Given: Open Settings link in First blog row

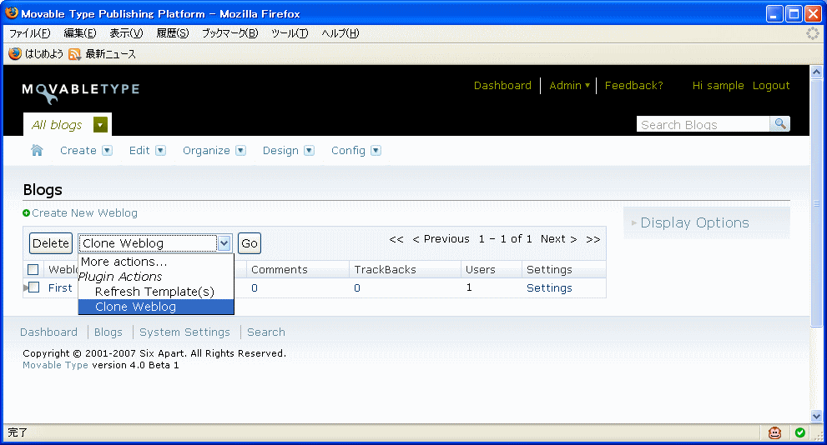Looking at the screenshot, I should click(x=549, y=288).
